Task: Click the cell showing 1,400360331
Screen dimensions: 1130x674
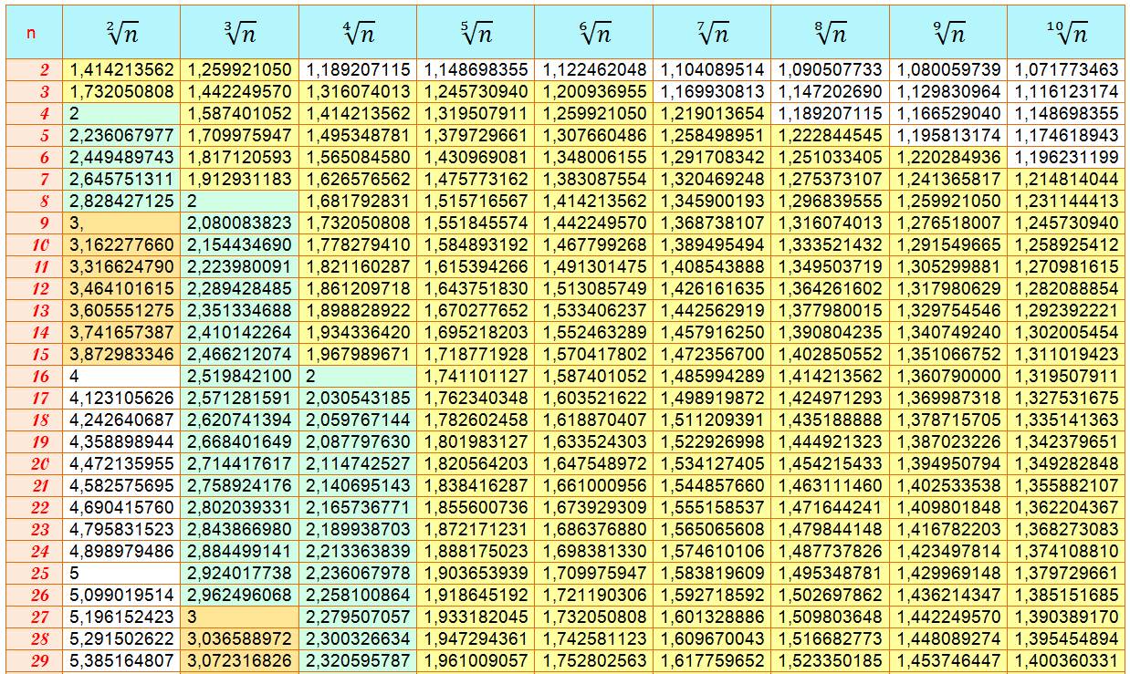Action: 1066,660
